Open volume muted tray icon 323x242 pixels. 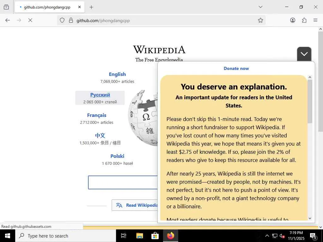click(x=282, y=236)
